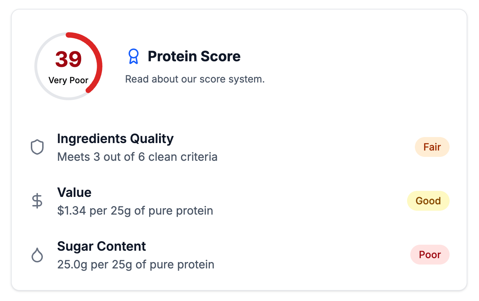Click the Protein Score heading
The height and width of the screenshot is (301, 479).
coord(194,56)
